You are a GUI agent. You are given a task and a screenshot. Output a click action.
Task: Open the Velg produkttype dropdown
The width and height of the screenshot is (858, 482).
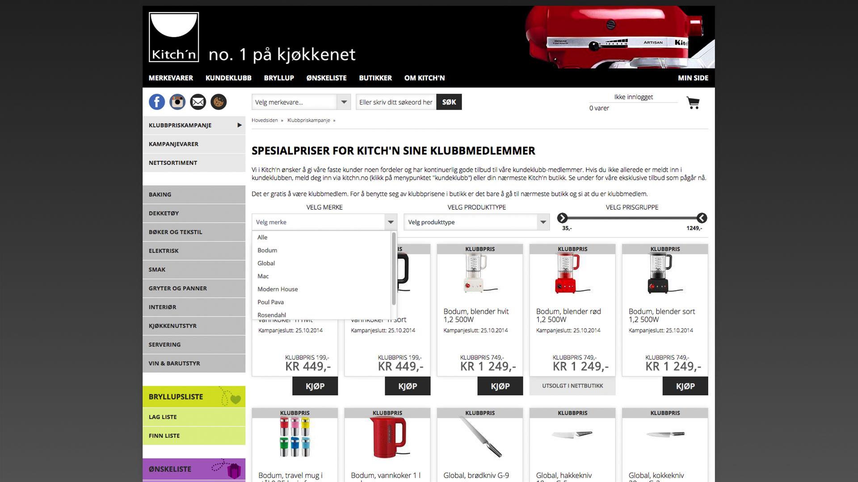tap(476, 222)
